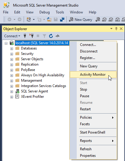Screen dimensions: 125x161
Task: Open the New Project dropdown arrow
Action: 34,19
